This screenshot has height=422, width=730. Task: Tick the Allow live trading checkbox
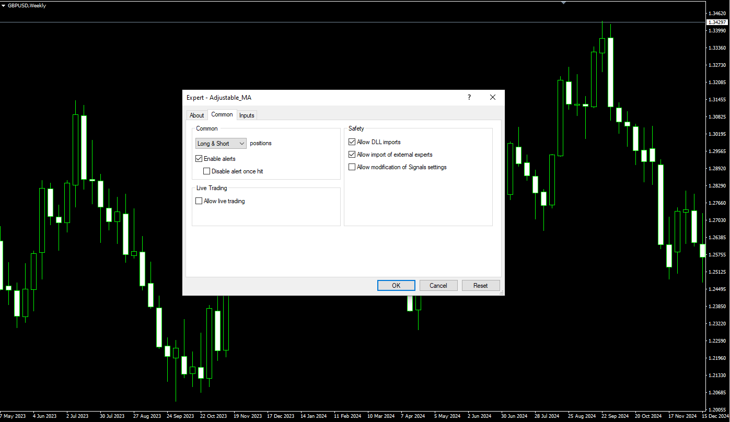click(x=199, y=201)
